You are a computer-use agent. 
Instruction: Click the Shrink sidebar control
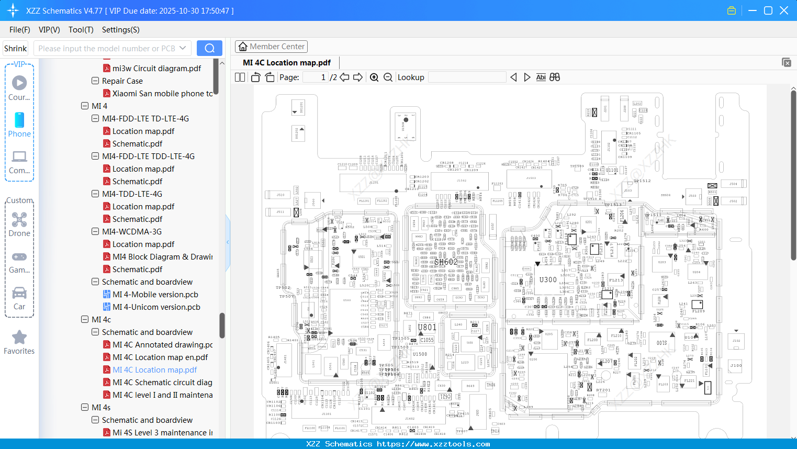15,48
